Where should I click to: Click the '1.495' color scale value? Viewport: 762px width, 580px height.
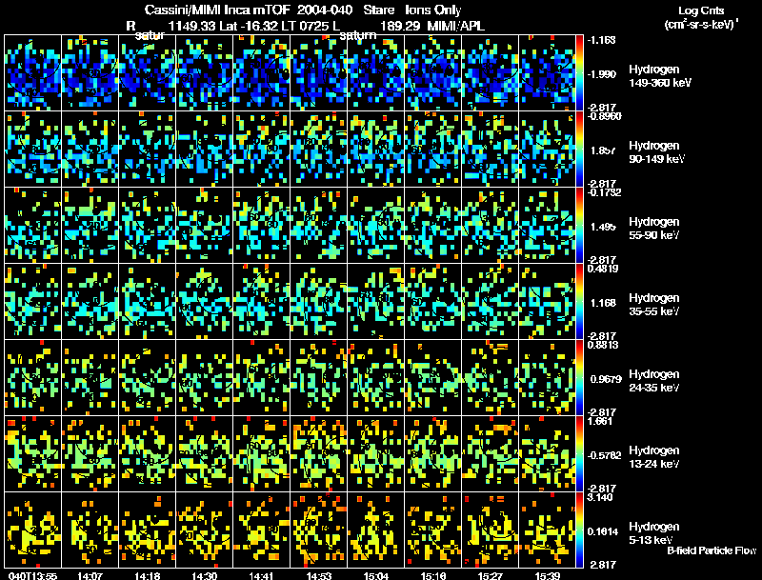coord(603,227)
